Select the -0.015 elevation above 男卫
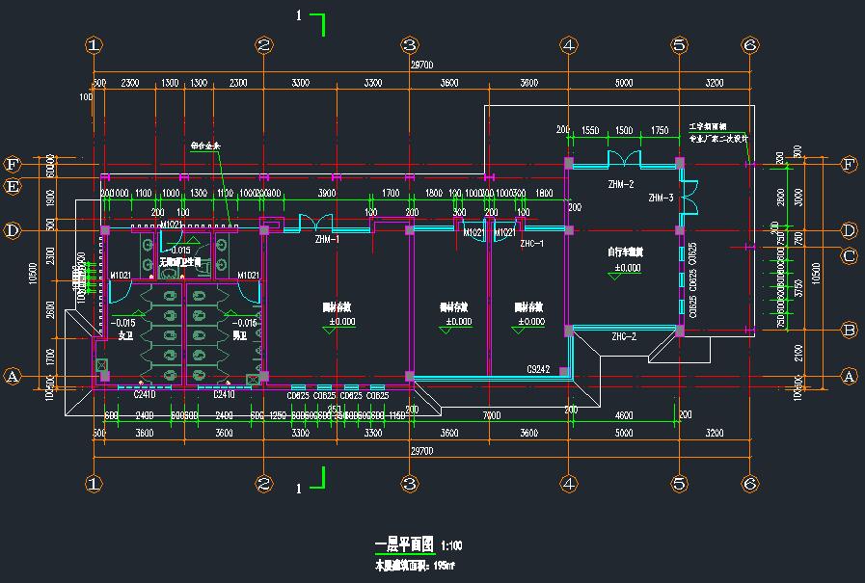The width and height of the screenshot is (865, 583). click(x=244, y=323)
